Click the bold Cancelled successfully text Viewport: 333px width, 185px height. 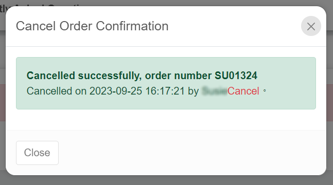84,76
